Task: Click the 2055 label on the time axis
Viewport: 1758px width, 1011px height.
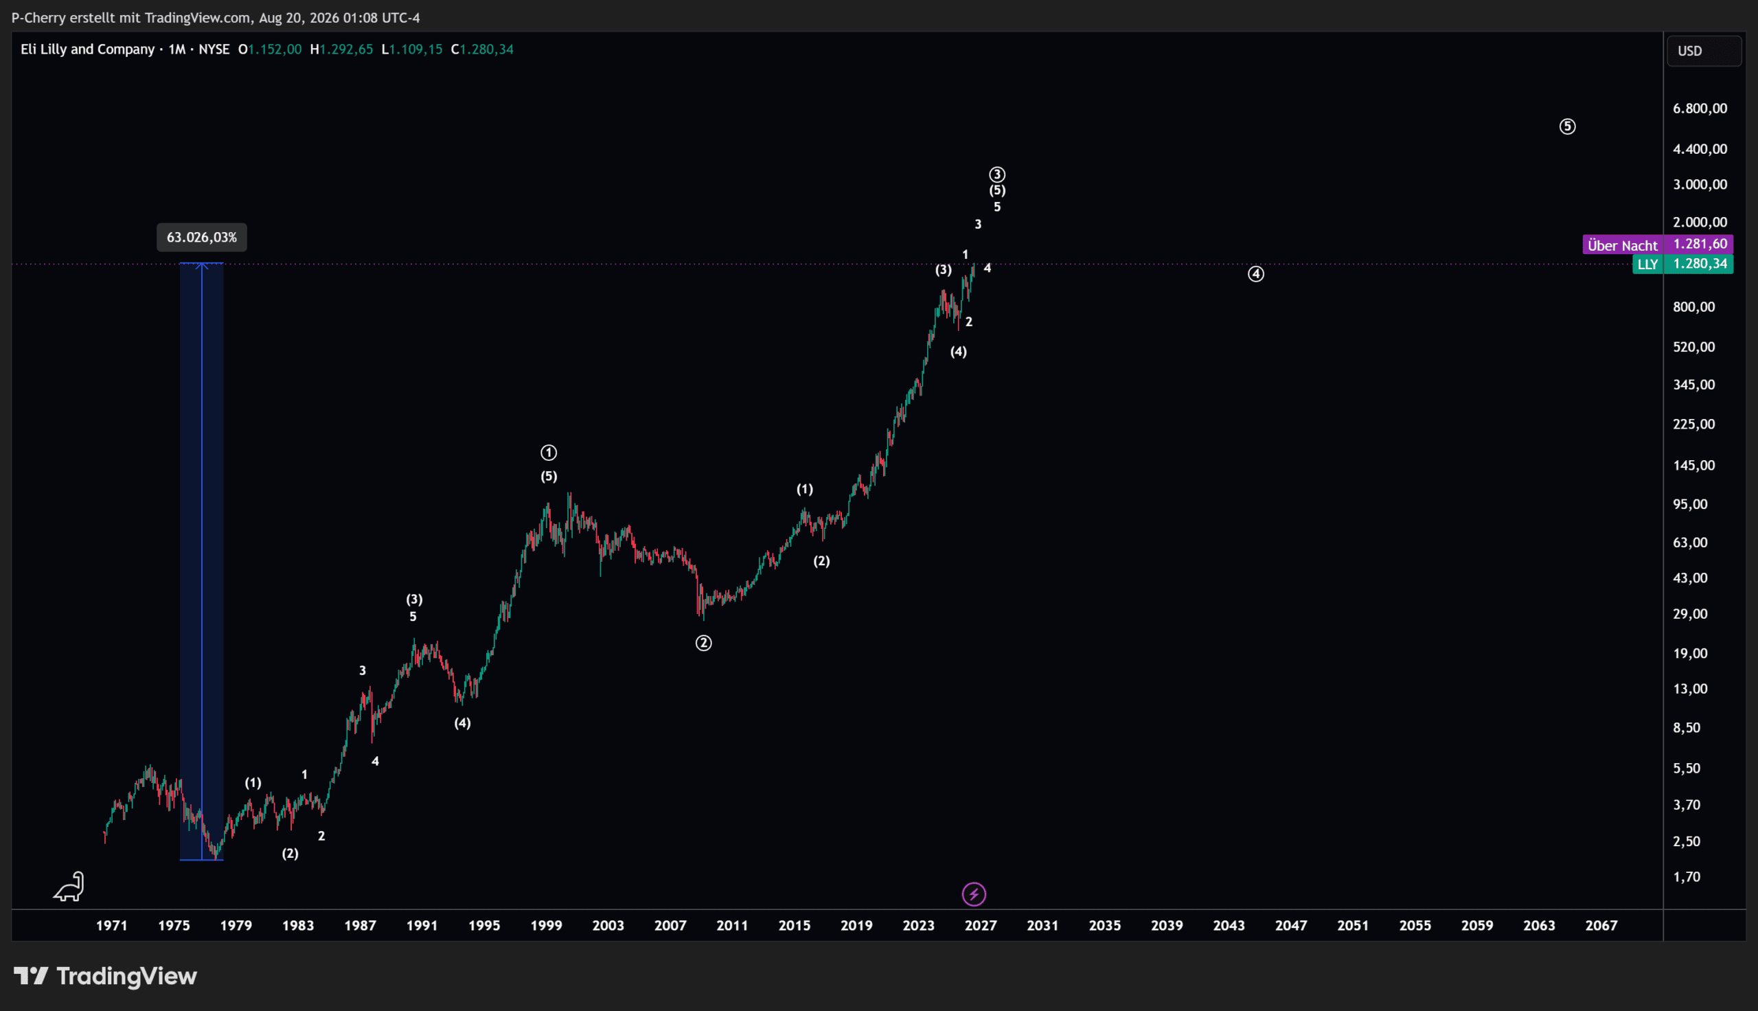Action: coord(1415,926)
